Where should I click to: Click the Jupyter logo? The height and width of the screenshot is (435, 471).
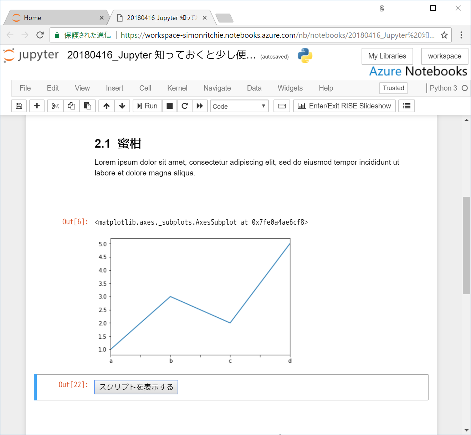point(31,55)
